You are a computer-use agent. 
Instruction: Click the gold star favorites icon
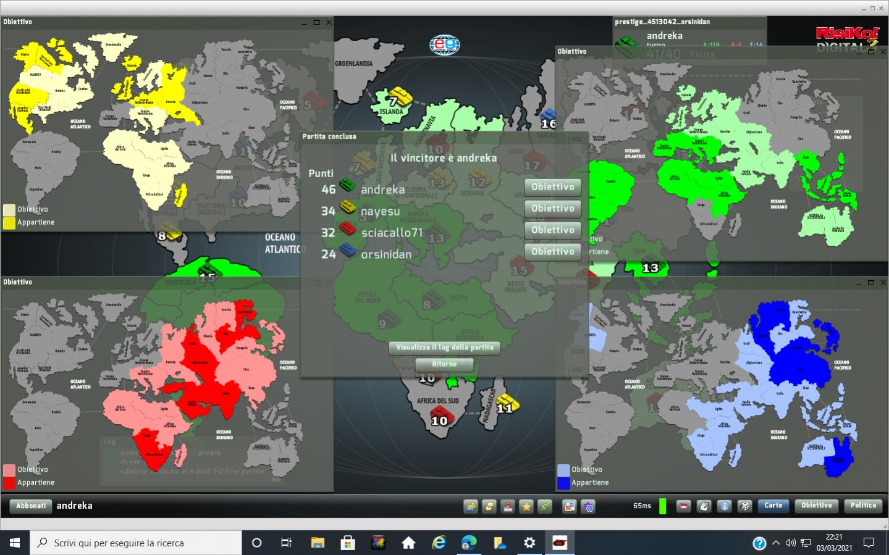(526, 507)
